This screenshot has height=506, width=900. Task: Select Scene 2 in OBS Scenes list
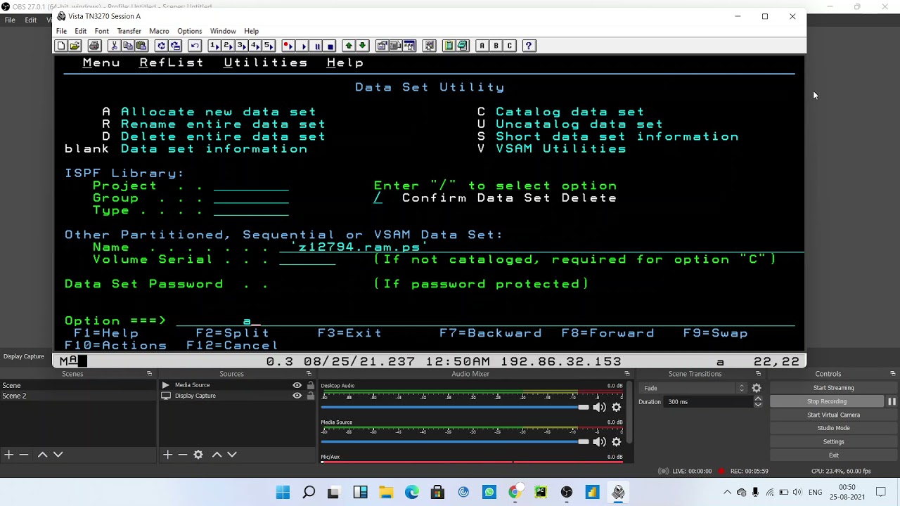coord(77,396)
